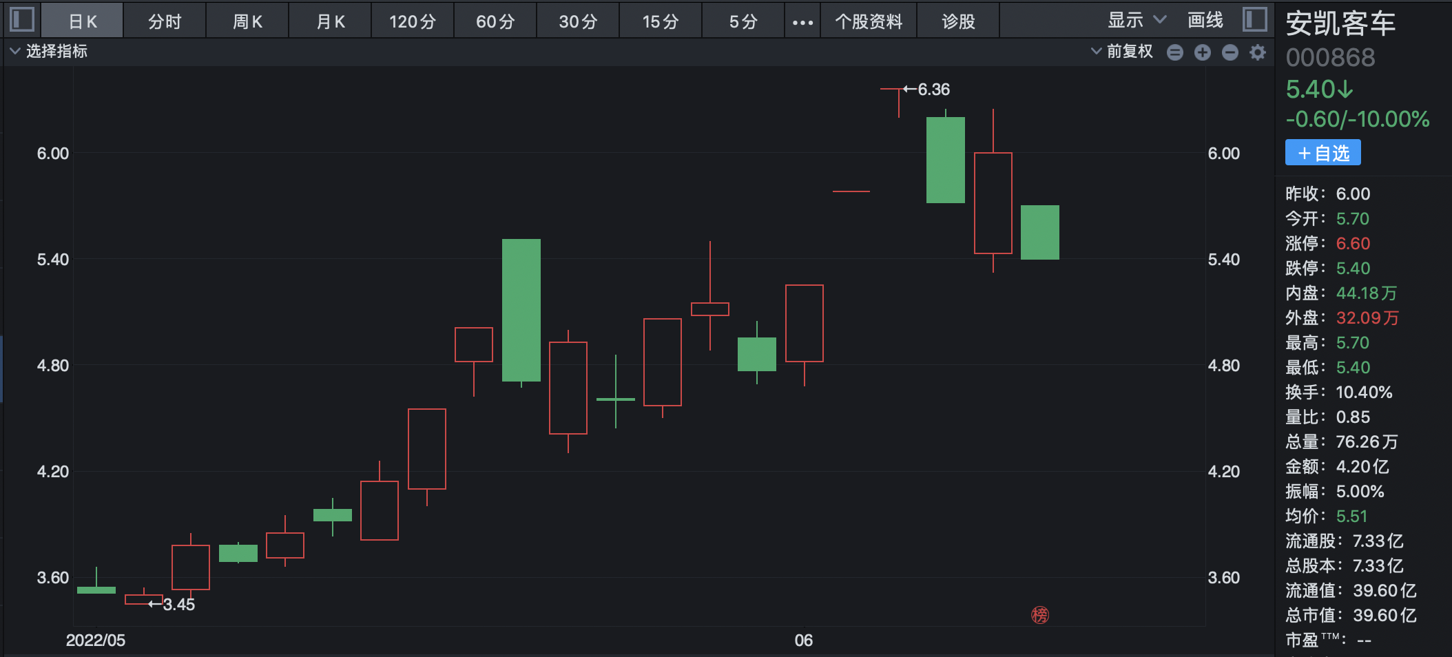The height and width of the screenshot is (657, 1452).
Task: Click the red 榜 badge icon
Action: (1040, 615)
